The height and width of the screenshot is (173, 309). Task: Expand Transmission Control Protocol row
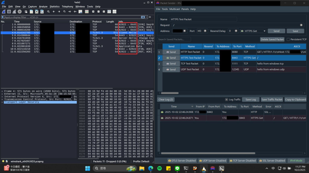point(2,99)
